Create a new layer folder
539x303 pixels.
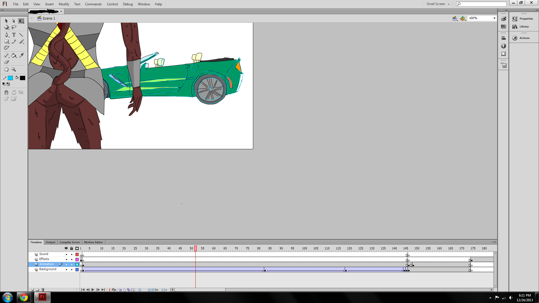coord(38,290)
